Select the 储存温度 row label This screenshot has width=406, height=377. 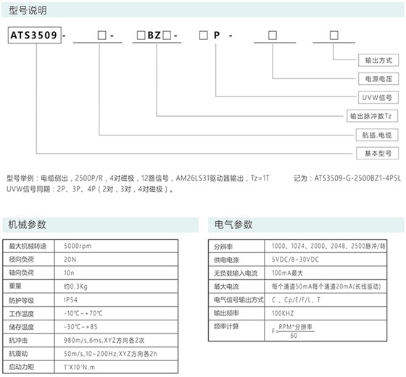point(22,327)
